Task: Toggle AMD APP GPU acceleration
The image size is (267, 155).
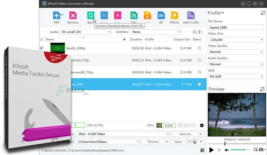Action: tap(187, 126)
